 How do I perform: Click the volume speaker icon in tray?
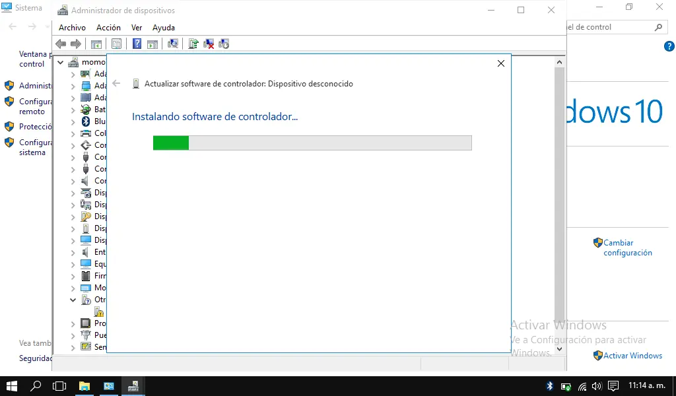[x=597, y=386]
